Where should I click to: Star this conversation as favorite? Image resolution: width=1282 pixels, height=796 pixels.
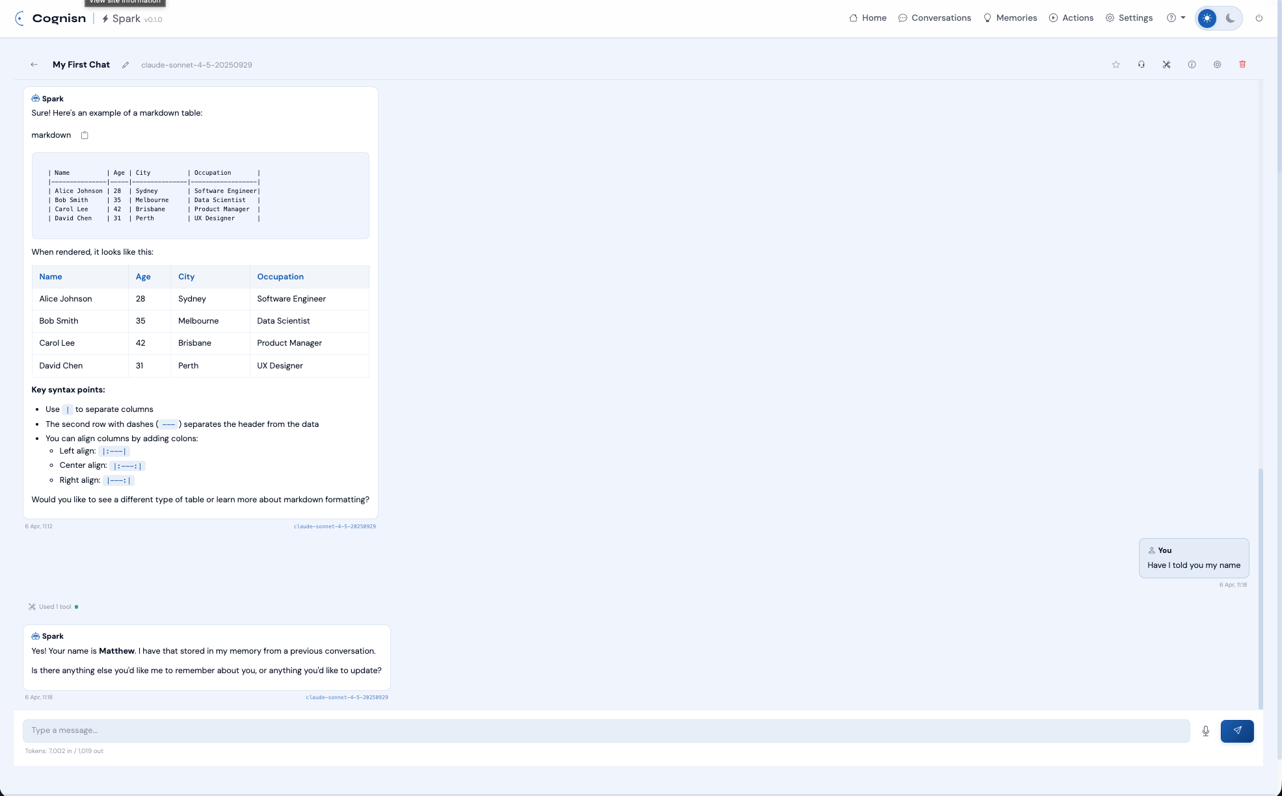click(1116, 64)
